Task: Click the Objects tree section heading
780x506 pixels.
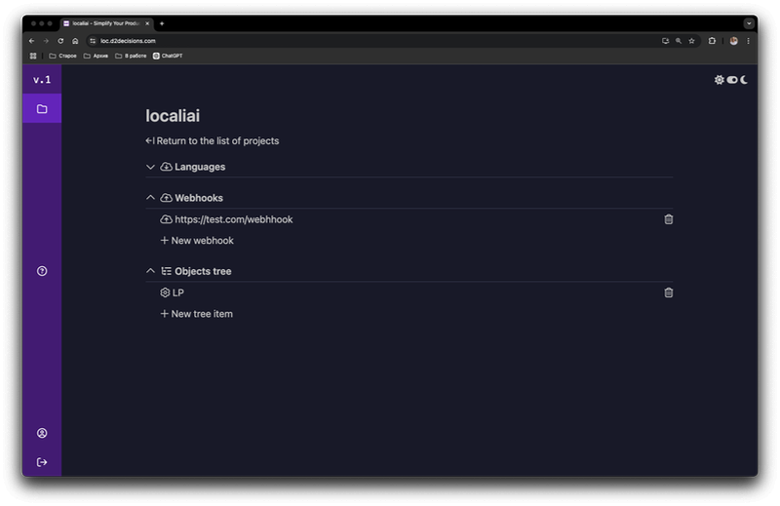Action: point(203,271)
